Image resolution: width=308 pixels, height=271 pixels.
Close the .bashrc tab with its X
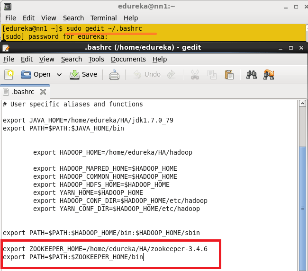pyautogui.click(x=43, y=92)
